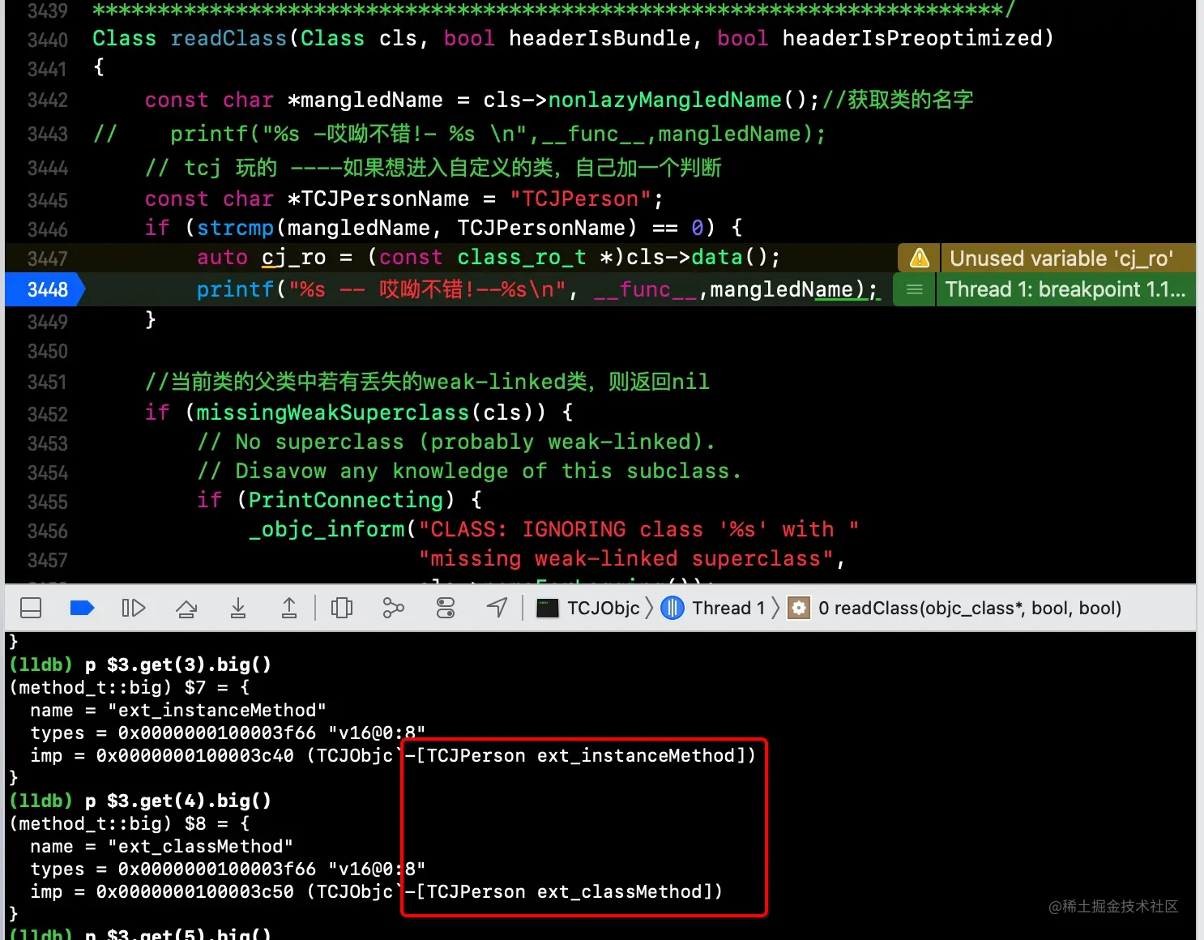
Task: Click the "TCJPerson" string literal
Action: coord(580,199)
